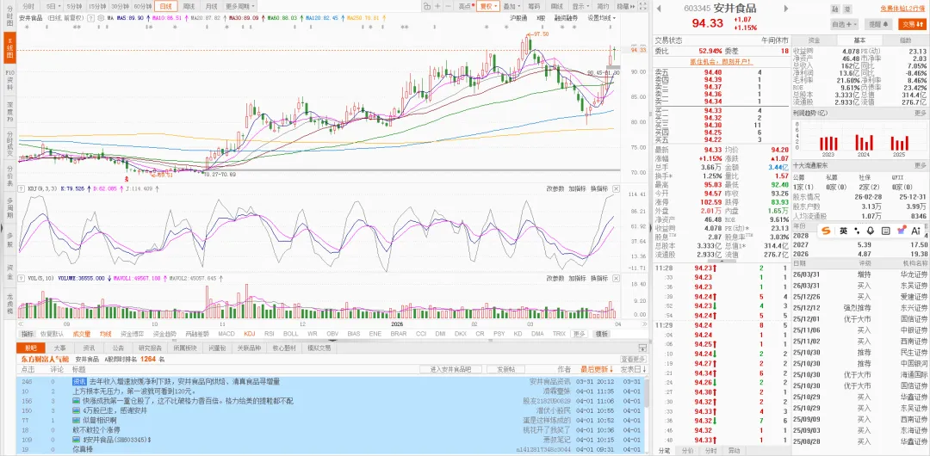Click 查看更多 button in forum panel
The width and height of the screenshot is (930, 456).
633,360
